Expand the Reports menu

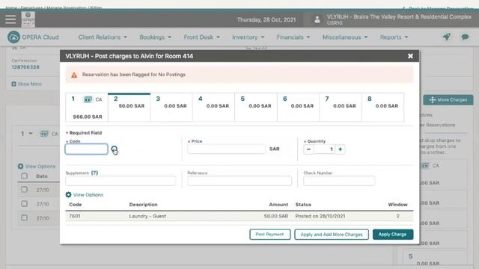pyautogui.click(x=394, y=37)
